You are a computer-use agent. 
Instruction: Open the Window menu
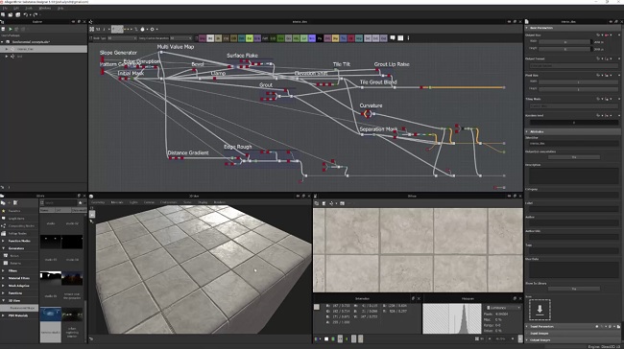click(x=44, y=8)
